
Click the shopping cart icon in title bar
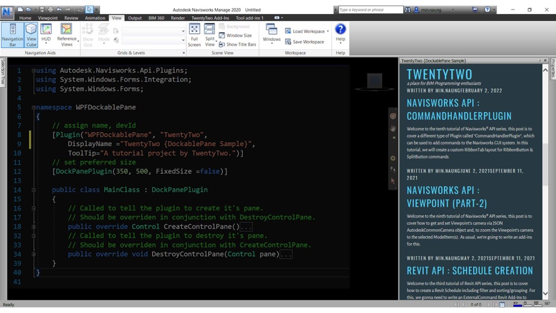[475, 9]
